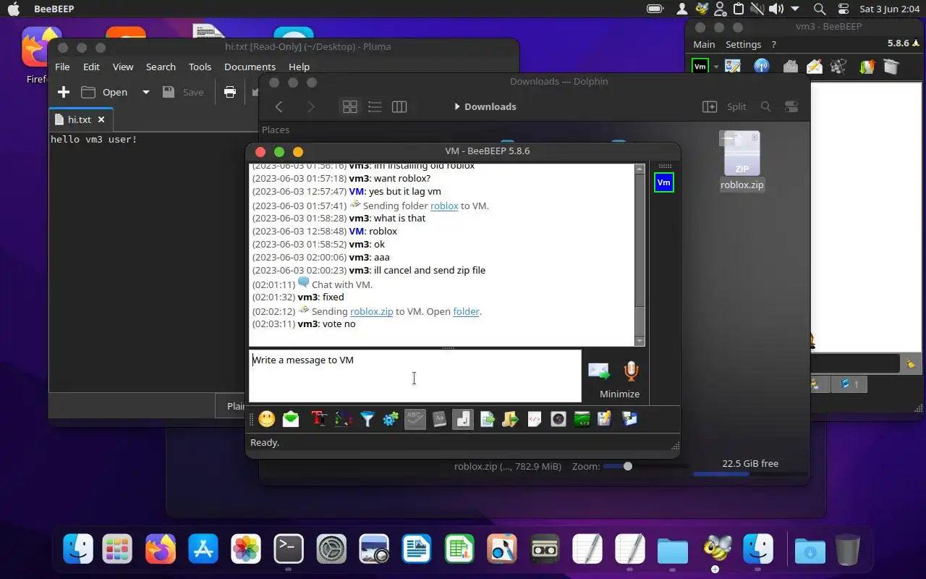Open the roblox.zip link in chat
Viewport: 926px width, 579px height.
(x=372, y=311)
